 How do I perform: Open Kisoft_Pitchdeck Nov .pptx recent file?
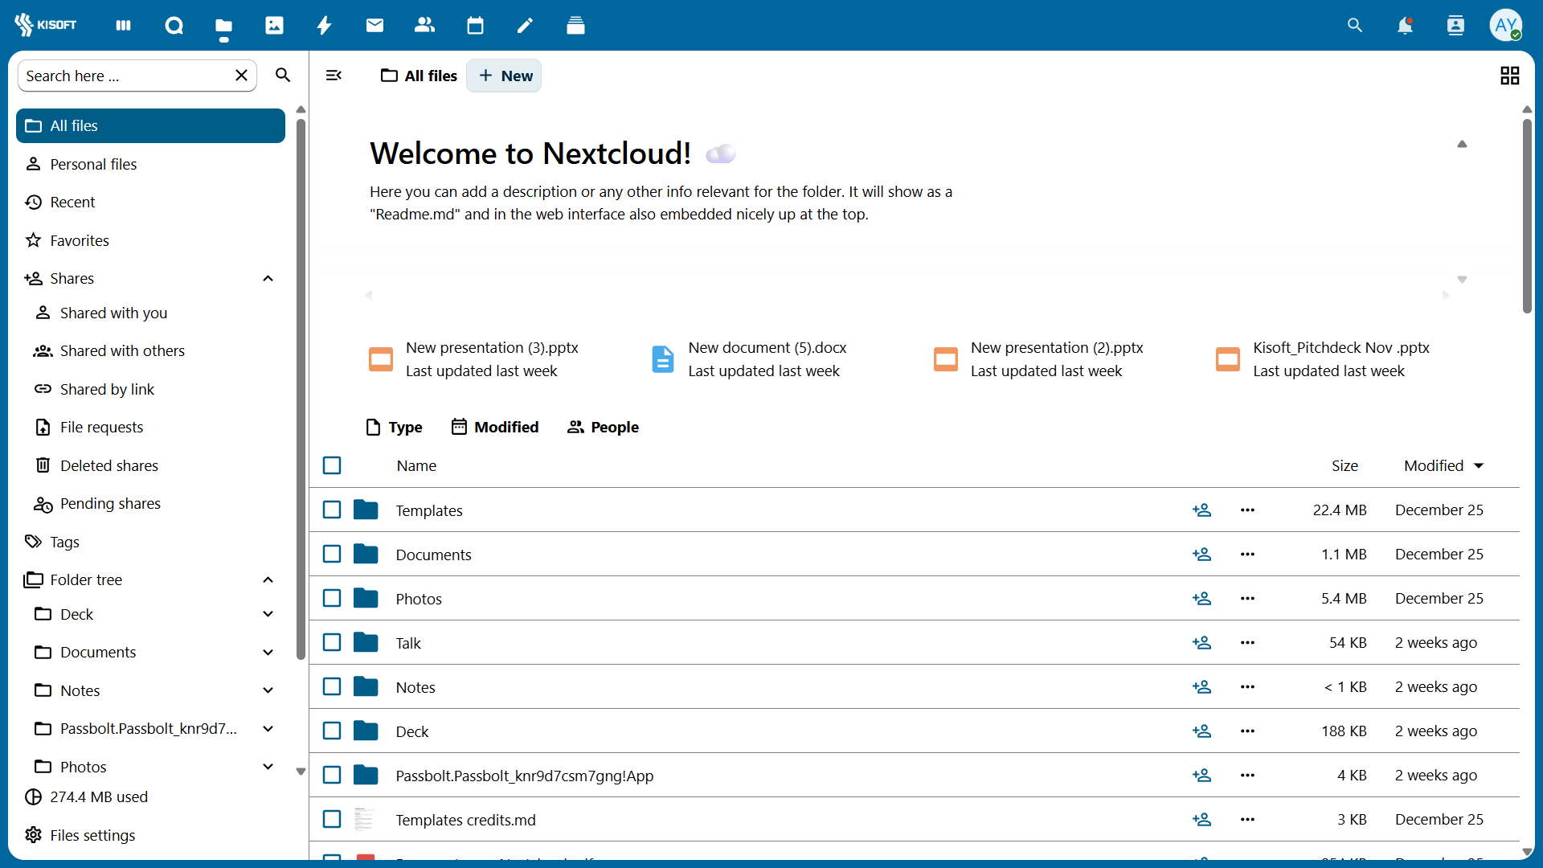(1323, 359)
